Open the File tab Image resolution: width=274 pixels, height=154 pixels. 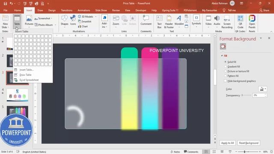[x=6, y=10]
